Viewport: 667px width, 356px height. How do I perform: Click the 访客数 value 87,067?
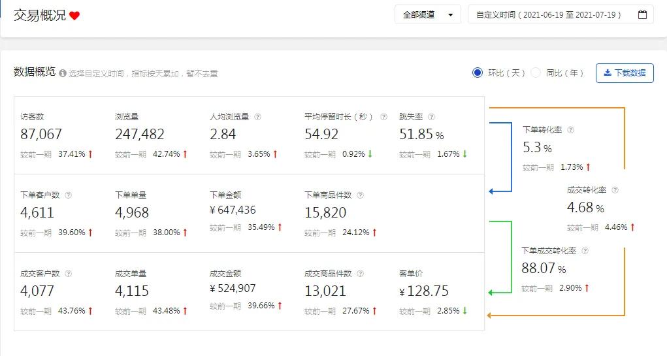point(41,135)
